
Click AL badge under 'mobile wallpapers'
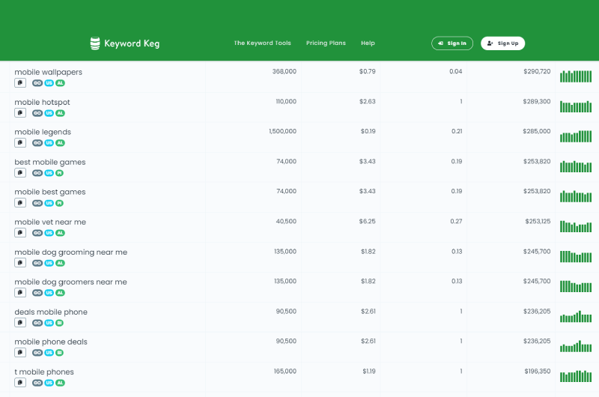point(60,83)
